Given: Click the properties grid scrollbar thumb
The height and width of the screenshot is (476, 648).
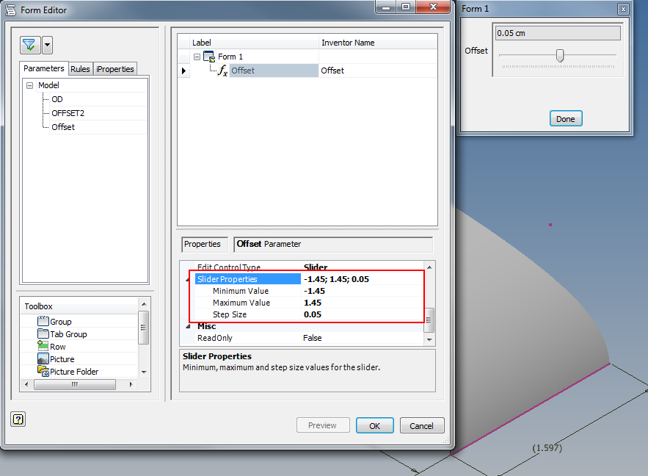Looking at the screenshot, I should (x=429, y=320).
